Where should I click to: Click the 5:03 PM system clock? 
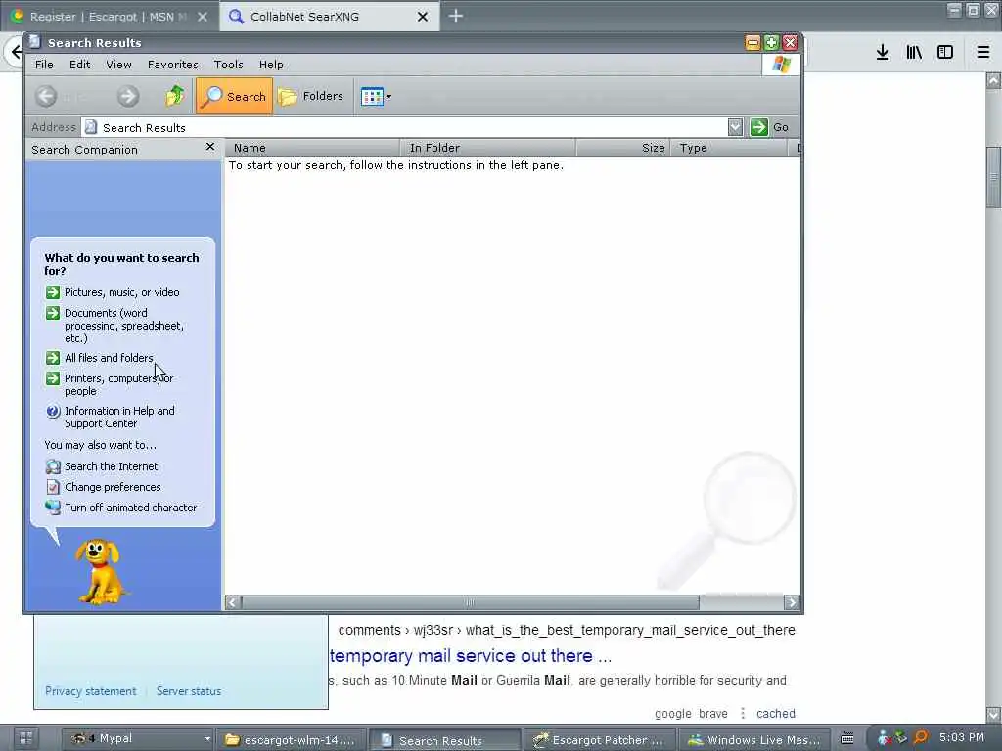coord(962,737)
